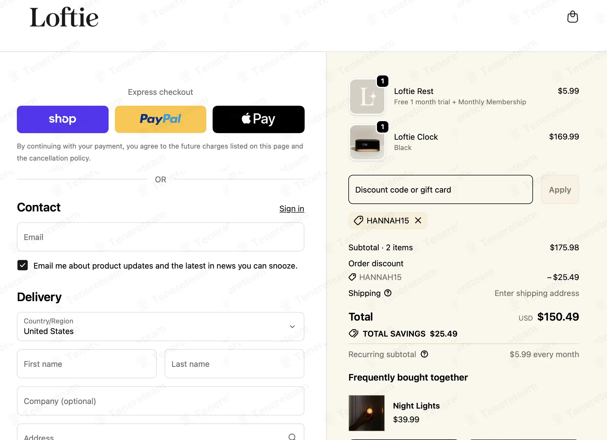
Task: Click the −$25.49 order discount amount
Action: [x=563, y=277]
